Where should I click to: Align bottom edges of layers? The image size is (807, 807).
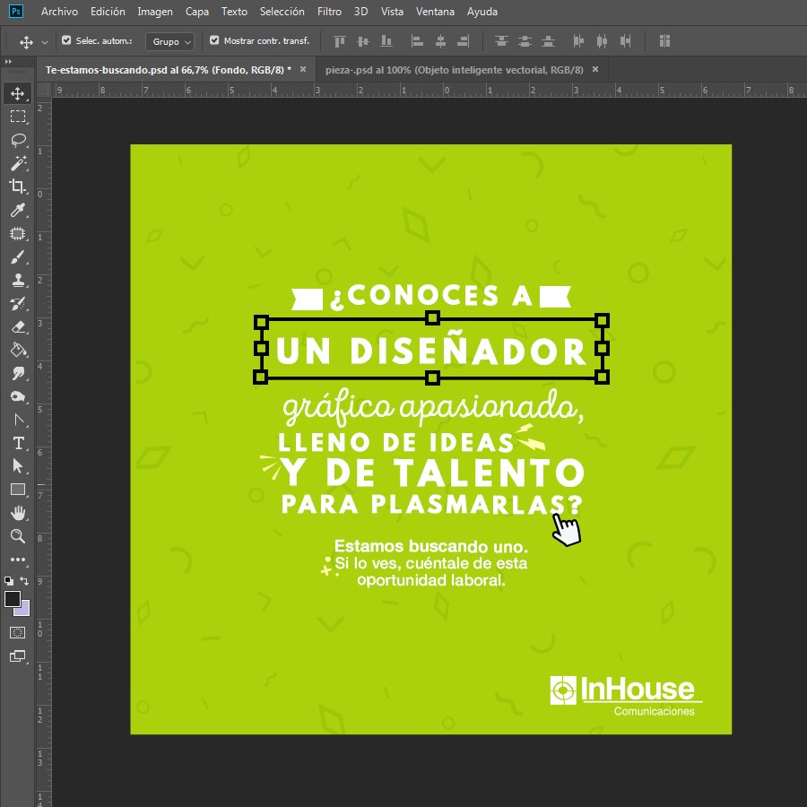[386, 41]
